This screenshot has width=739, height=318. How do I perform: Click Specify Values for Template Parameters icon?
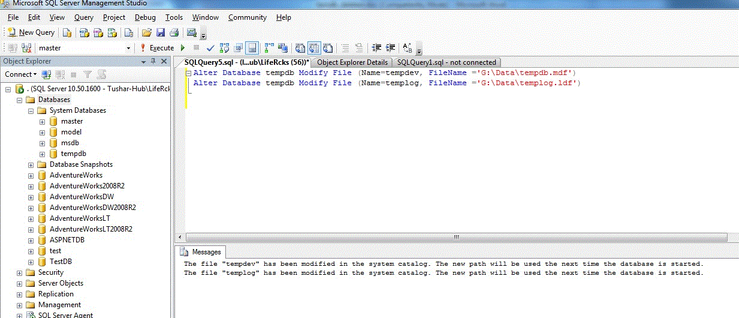coord(407,48)
